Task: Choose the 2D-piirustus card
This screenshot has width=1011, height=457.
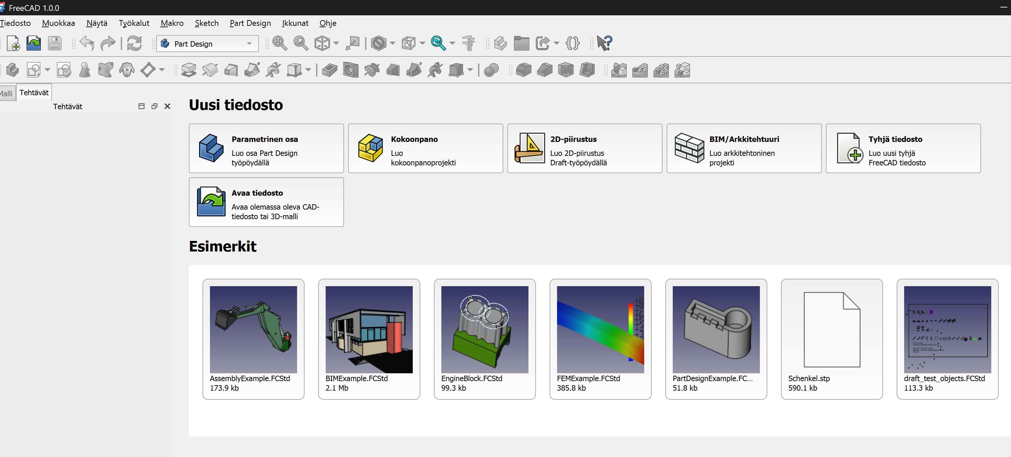Action: [x=584, y=148]
